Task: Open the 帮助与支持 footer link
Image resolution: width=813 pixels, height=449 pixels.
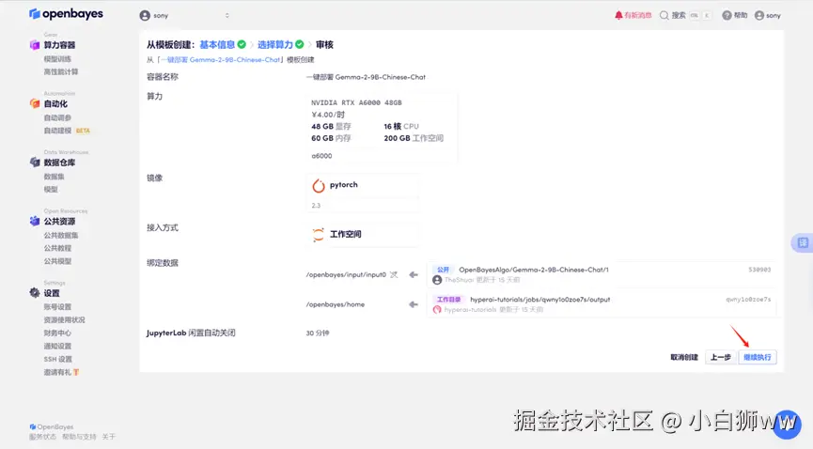Action: click(79, 437)
